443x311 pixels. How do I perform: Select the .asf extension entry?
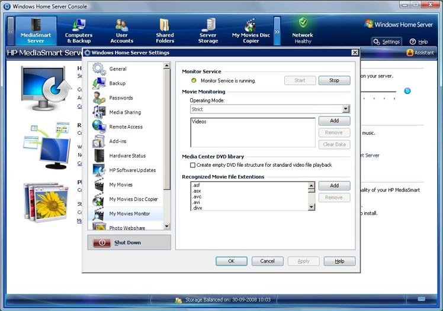(x=249, y=185)
